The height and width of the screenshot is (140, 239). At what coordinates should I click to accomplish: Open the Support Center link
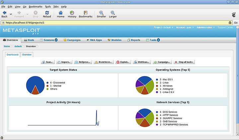tap(225, 28)
